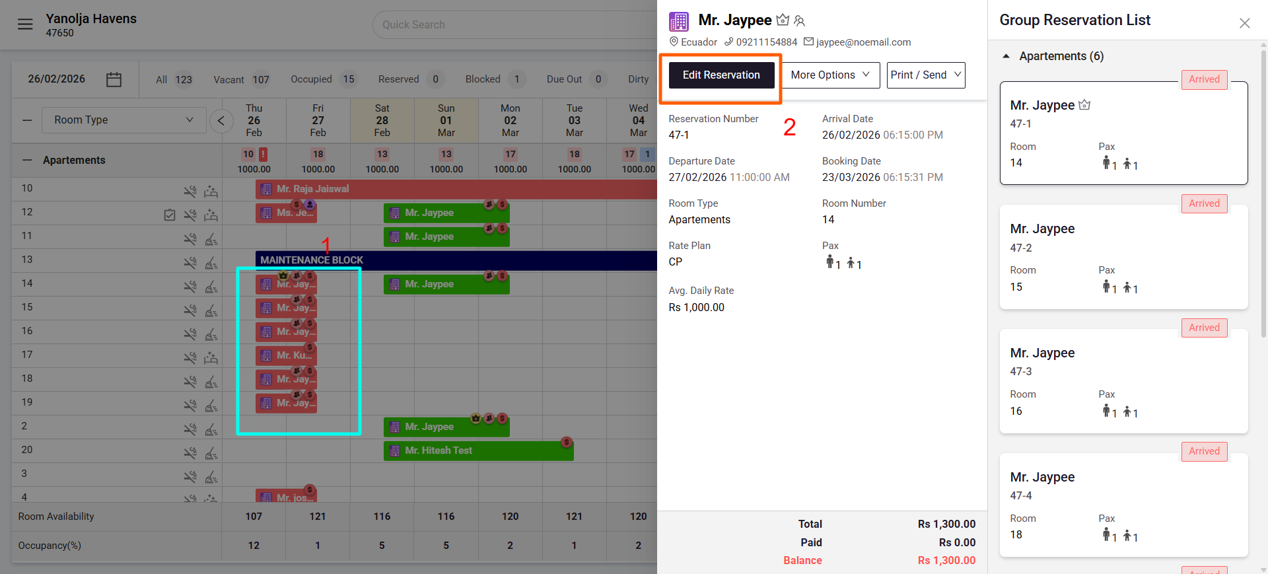Click the email envelope icon for jaypee@noemail.com
This screenshot has height=574, width=1268.
808,42
